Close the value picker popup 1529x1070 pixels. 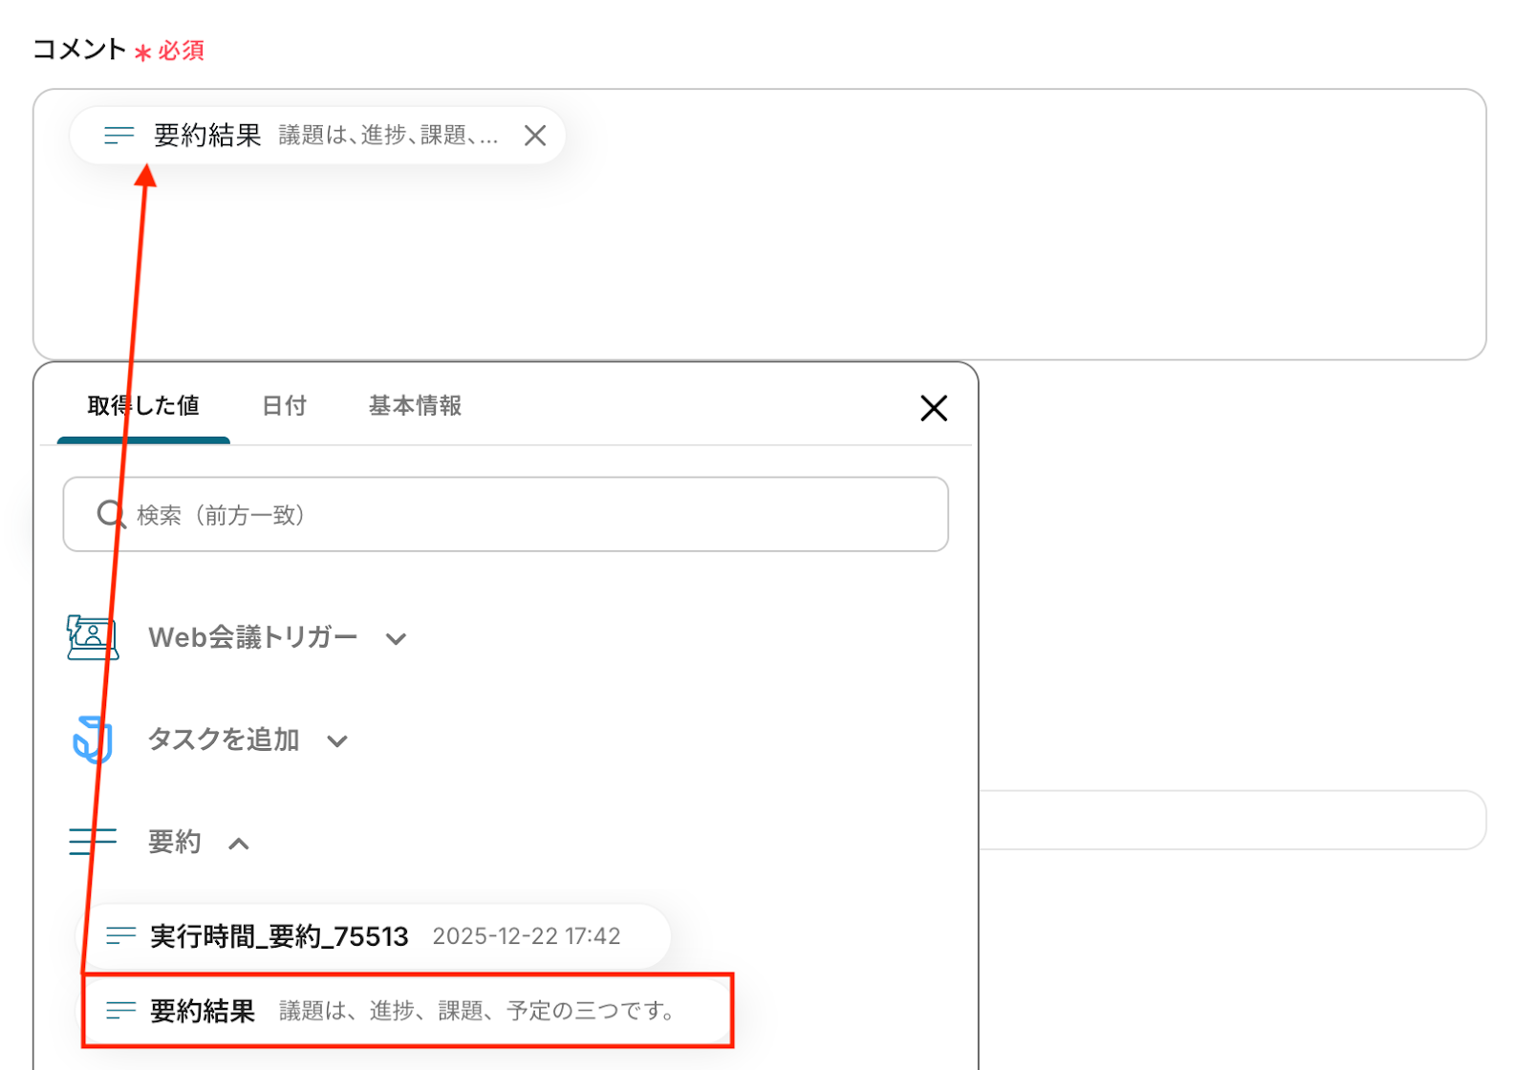pyautogui.click(x=934, y=408)
